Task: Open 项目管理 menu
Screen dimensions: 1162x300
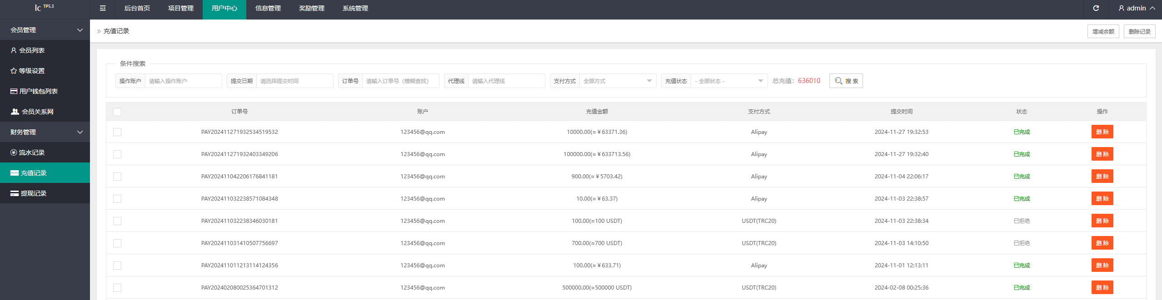Action: tap(181, 8)
